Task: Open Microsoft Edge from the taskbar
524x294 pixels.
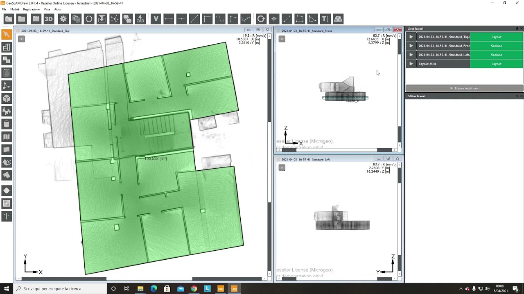Action: click(154, 289)
